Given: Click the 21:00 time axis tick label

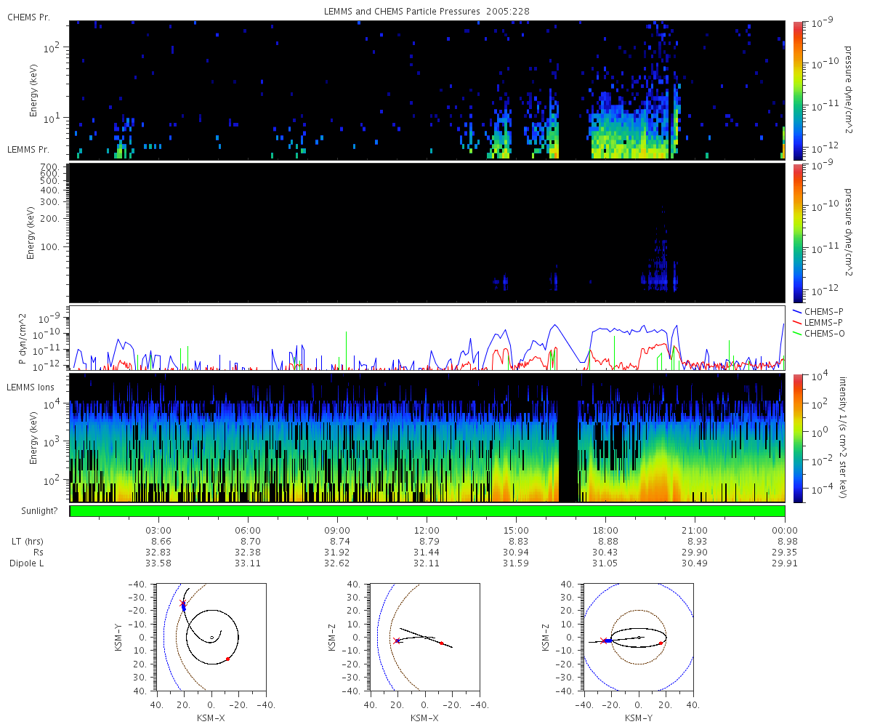Looking at the screenshot, I should pos(695,530).
